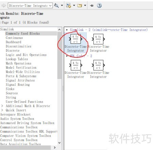Open help with the question mark icon
Viewport: 153px width, 150px height.
(x=99, y=5)
